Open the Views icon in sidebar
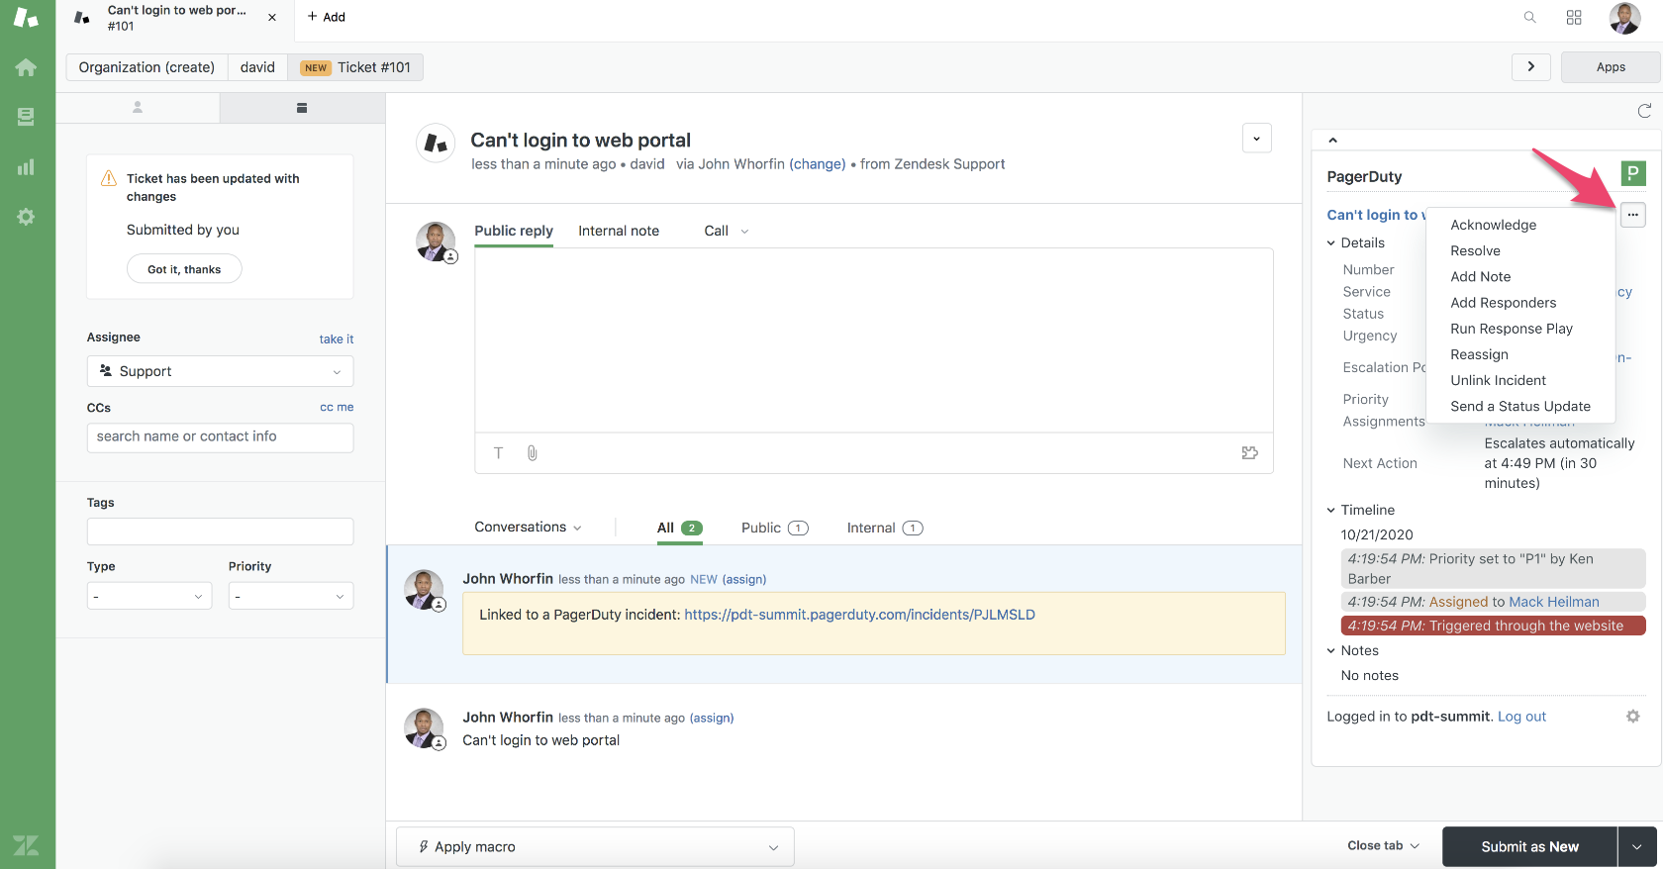The width and height of the screenshot is (1663, 869). (26, 117)
